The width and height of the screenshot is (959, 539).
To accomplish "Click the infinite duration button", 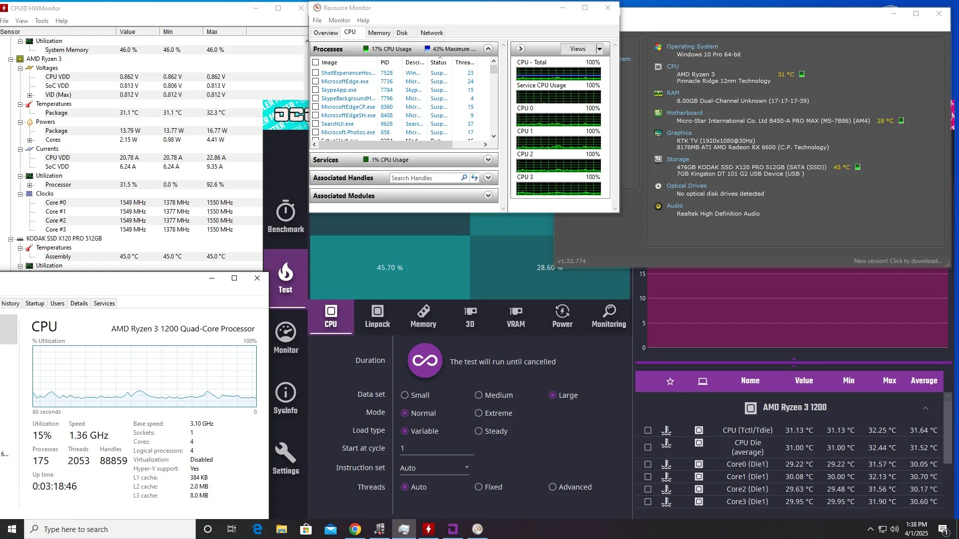I will pyautogui.click(x=425, y=360).
